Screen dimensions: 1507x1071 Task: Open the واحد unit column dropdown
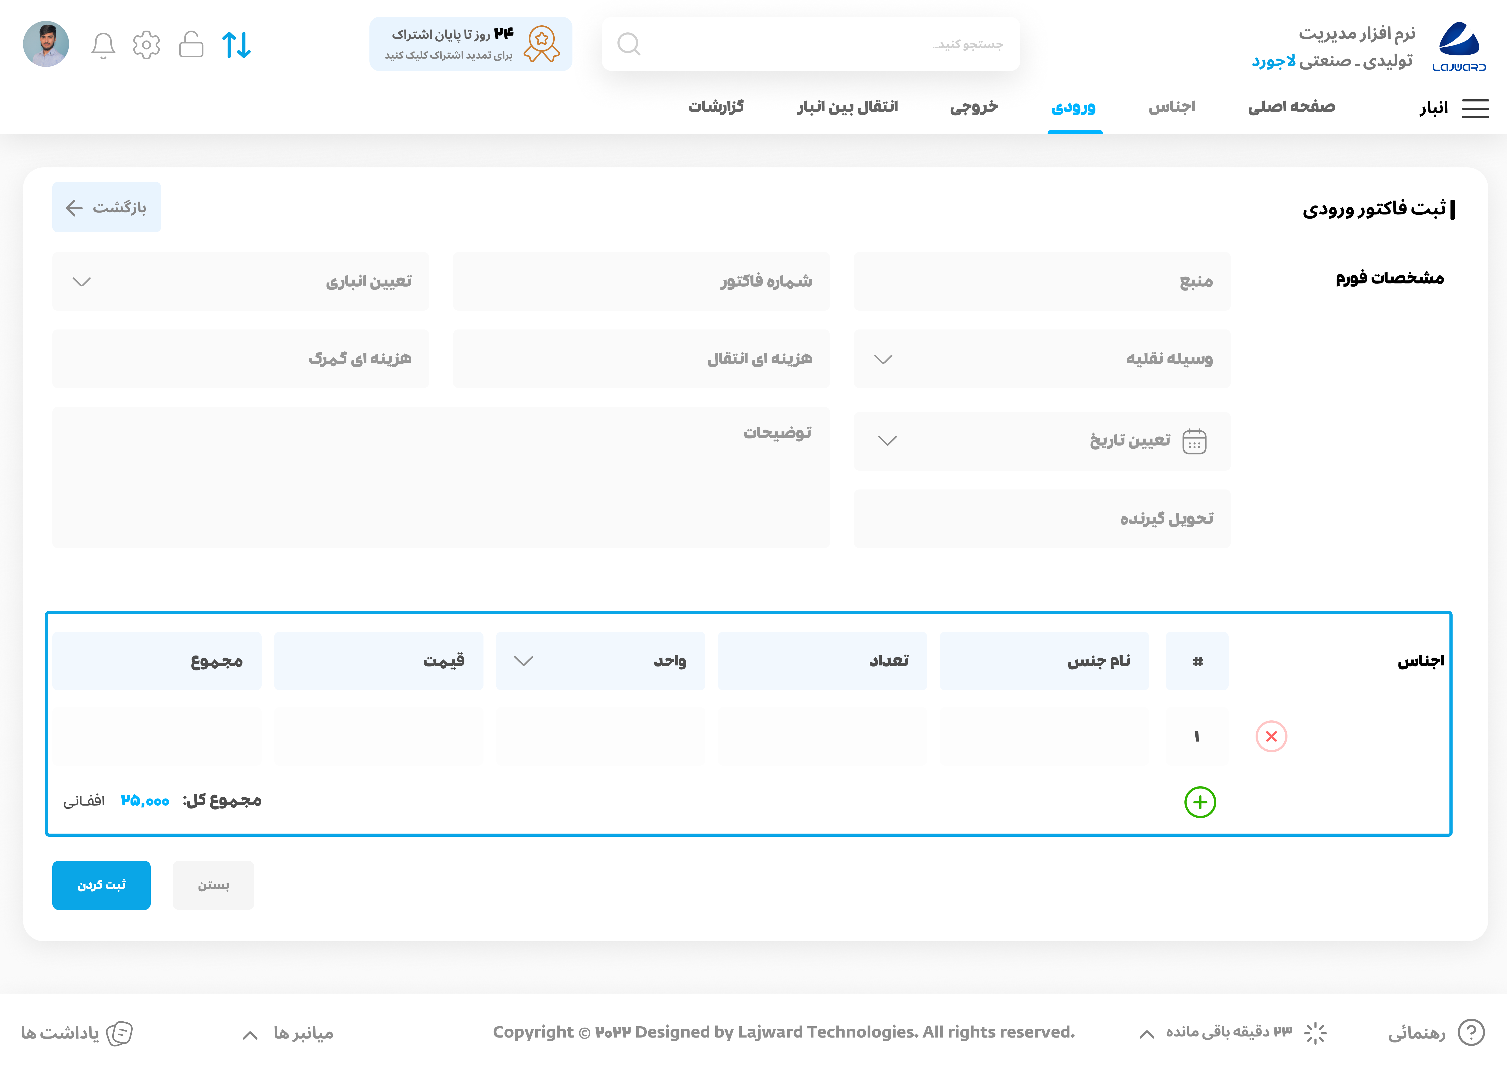523,661
